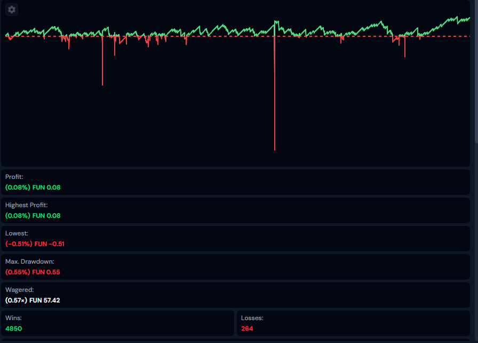Click the 'Profit:' label
478x343 pixels.
(14, 177)
